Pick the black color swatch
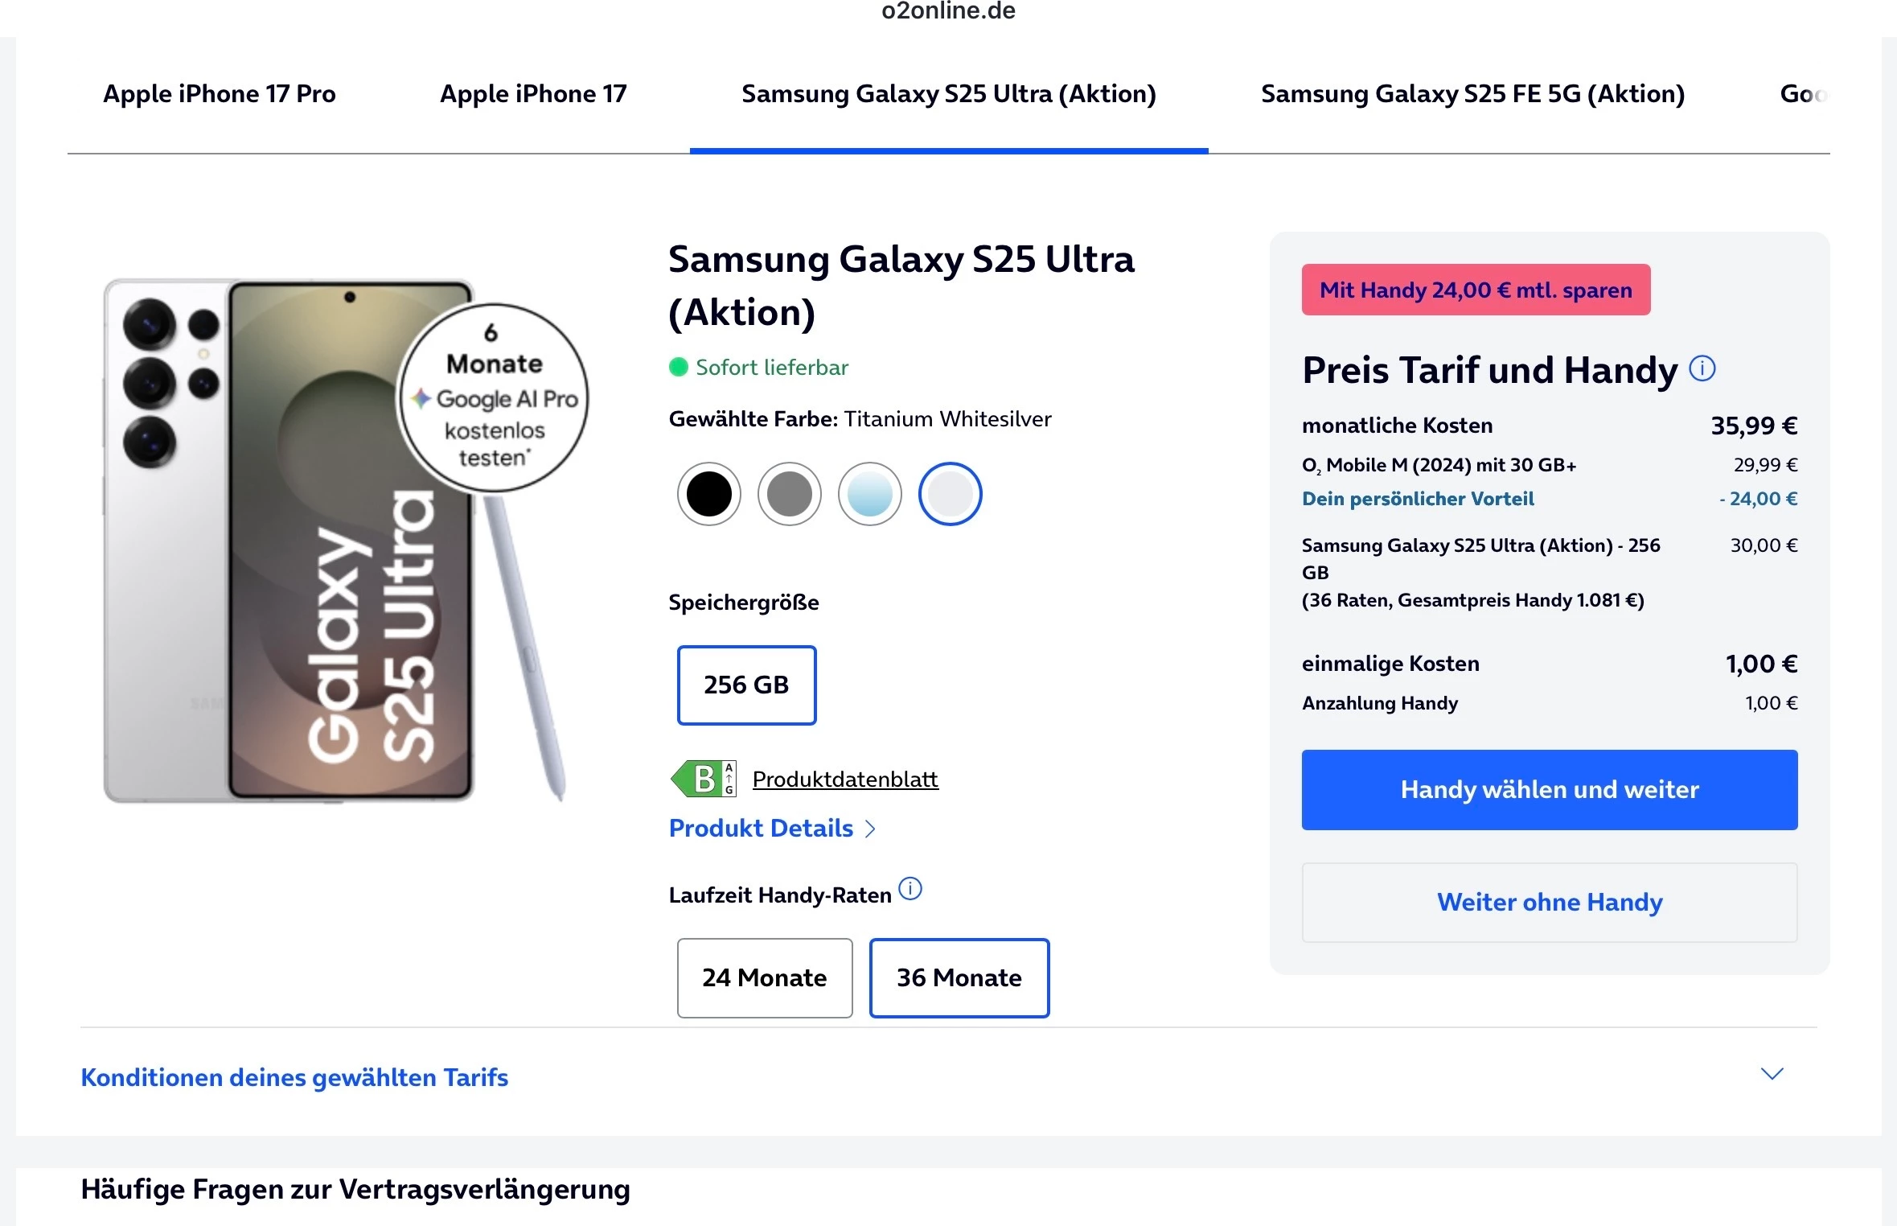The height and width of the screenshot is (1226, 1897). (x=708, y=494)
